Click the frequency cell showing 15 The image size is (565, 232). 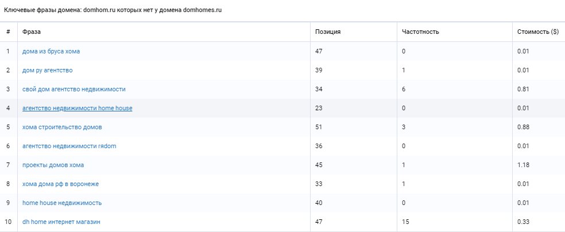pyautogui.click(x=406, y=222)
